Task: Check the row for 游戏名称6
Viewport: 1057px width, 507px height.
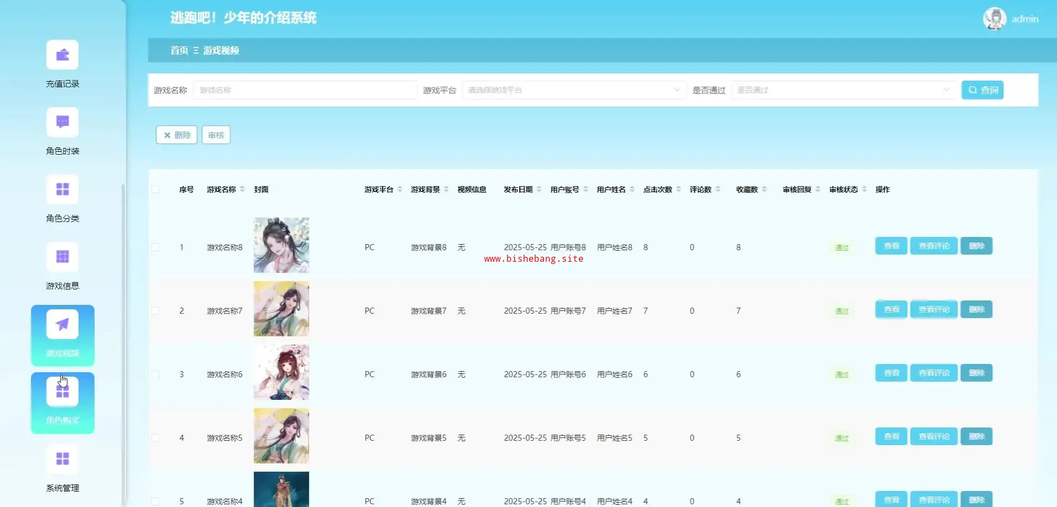Action: (155, 374)
